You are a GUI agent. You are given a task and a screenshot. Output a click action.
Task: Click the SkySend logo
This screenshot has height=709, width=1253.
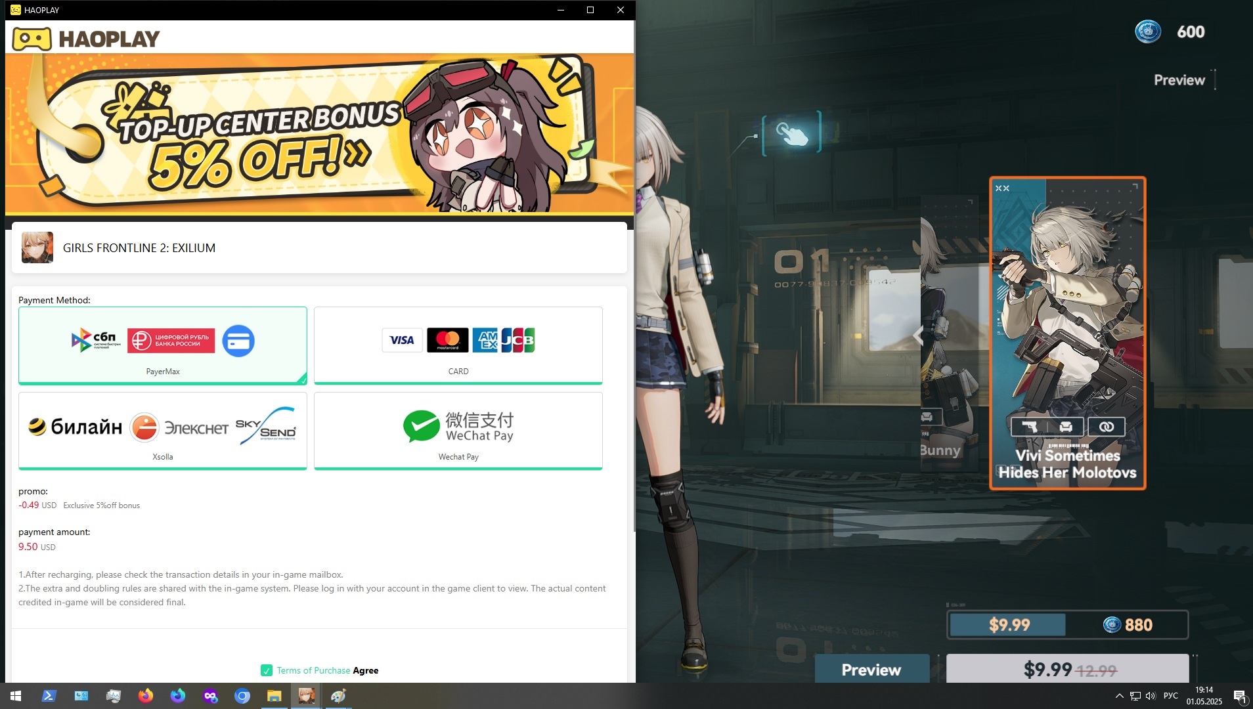(266, 426)
